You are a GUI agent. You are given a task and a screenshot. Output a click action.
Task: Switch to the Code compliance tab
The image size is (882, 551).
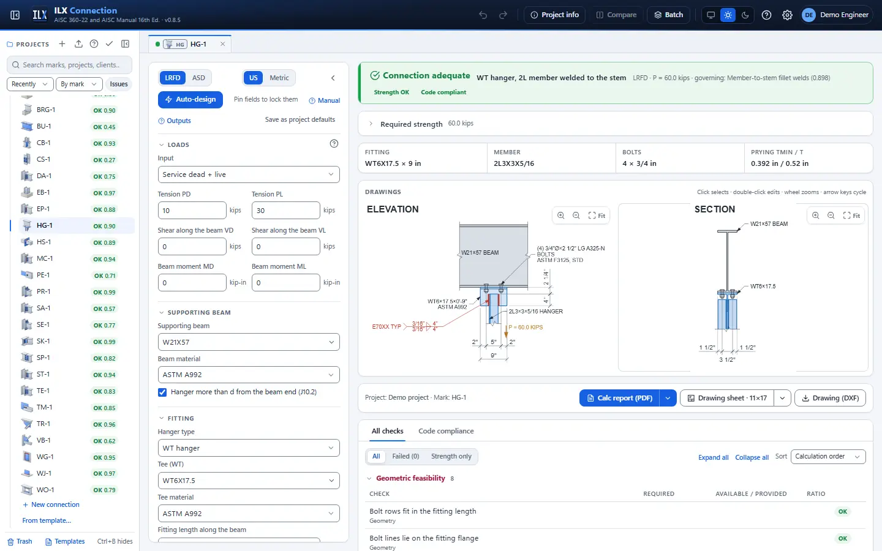tap(446, 431)
